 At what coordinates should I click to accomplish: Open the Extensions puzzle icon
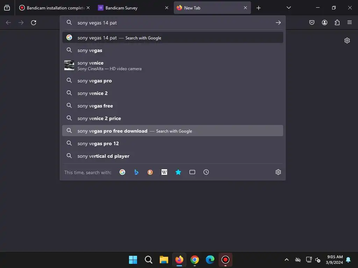coord(337,22)
